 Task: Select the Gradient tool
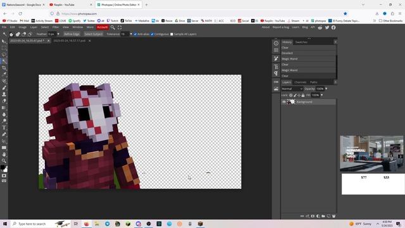[4, 108]
